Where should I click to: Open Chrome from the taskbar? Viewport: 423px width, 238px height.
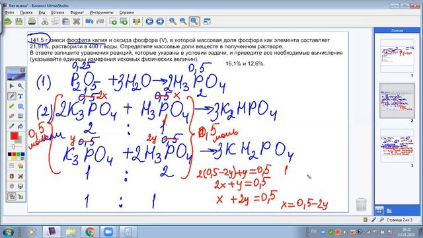coord(90,232)
